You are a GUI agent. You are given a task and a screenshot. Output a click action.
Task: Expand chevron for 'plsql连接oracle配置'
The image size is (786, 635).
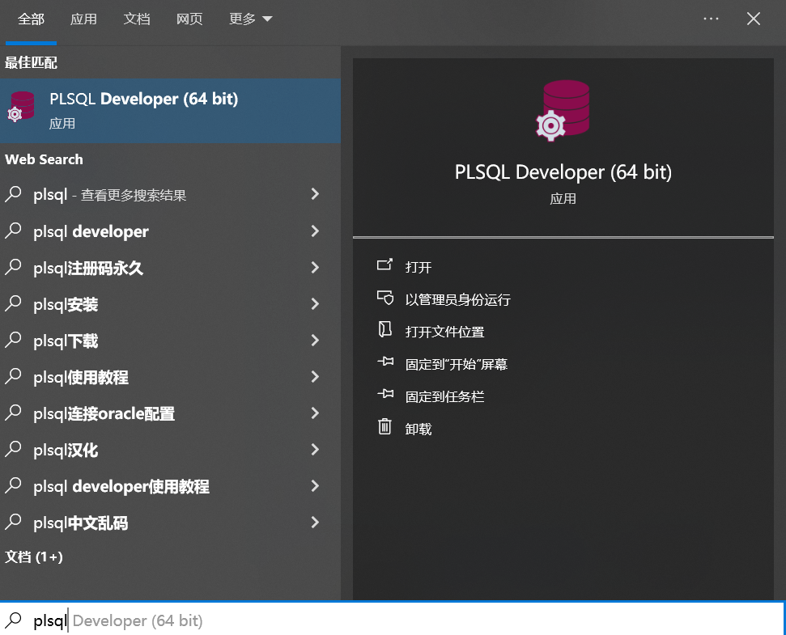(315, 413)
